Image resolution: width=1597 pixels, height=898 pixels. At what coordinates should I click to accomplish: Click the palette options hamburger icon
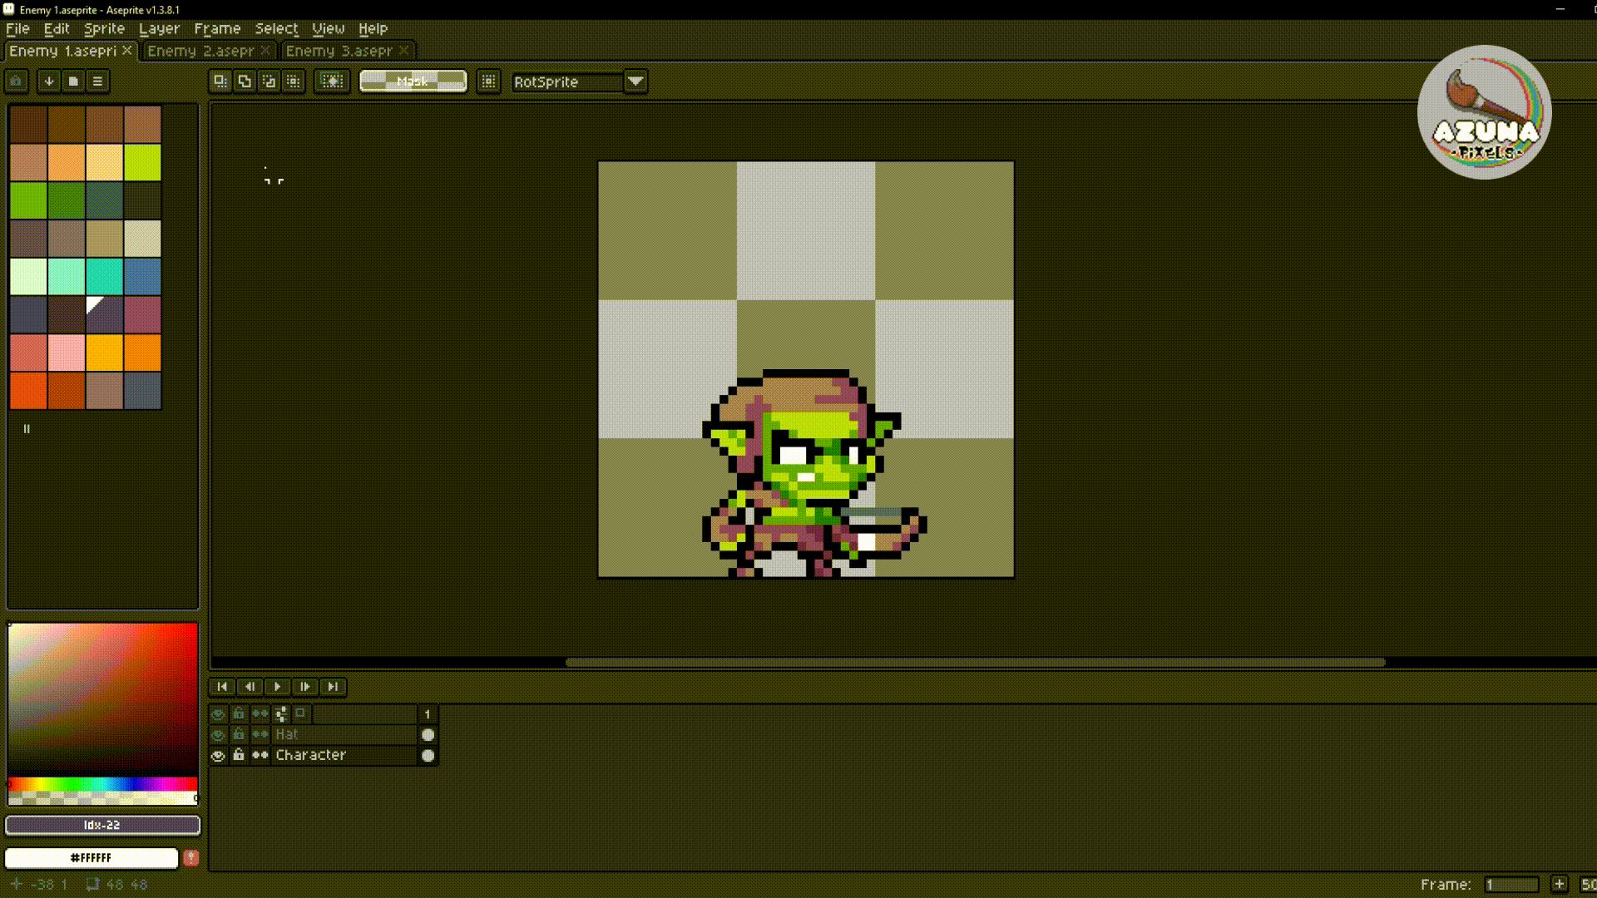97,81
